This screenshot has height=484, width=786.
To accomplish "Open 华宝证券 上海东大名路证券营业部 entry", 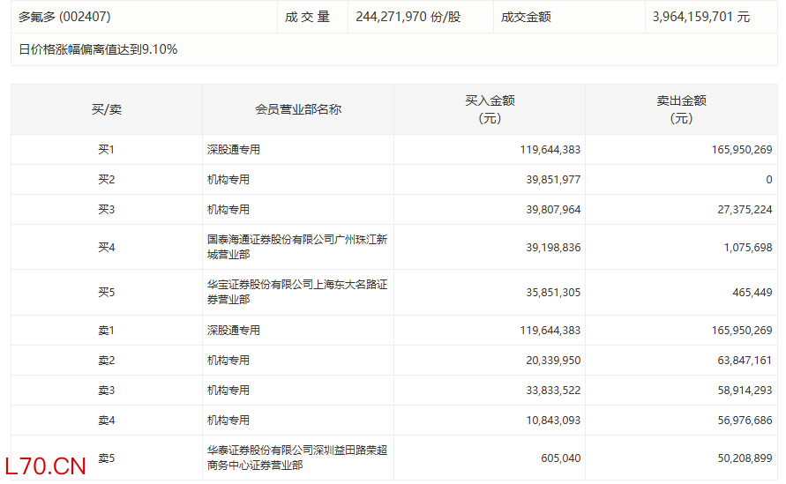I will coord(296,292).
